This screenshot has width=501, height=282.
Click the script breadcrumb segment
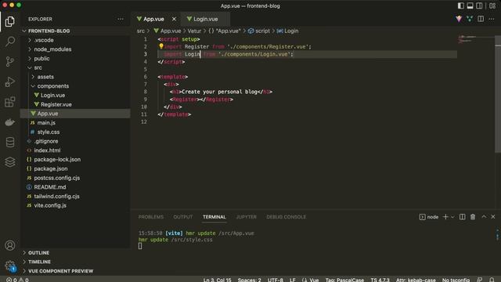[259, 31]
